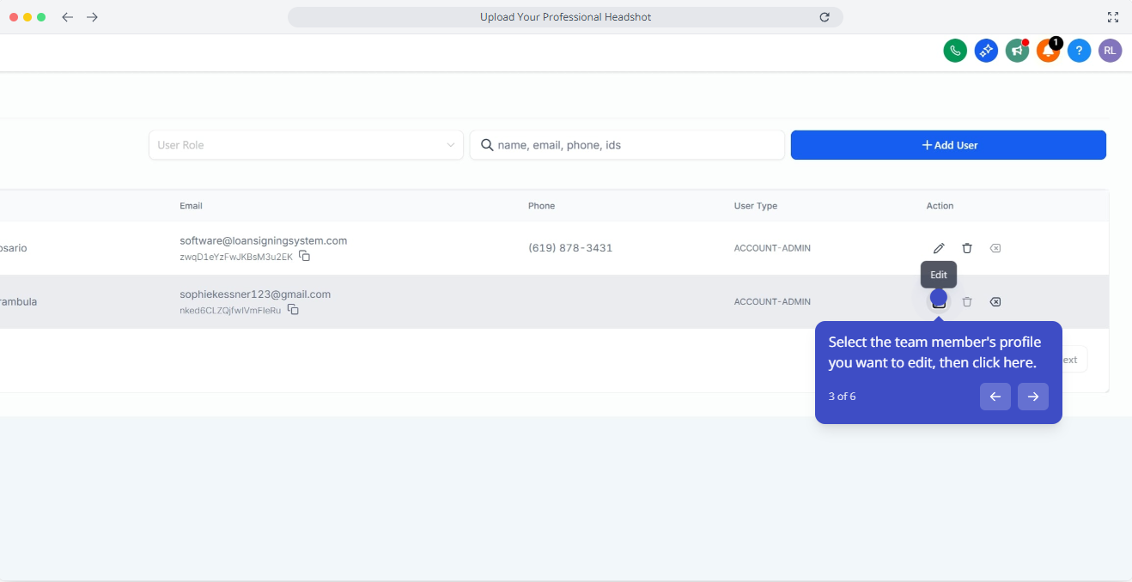This screenshot has height=582, width=1132.
Task: Click the backspace-x icon in sophiekessner123 row
Action: click(995, 301)
